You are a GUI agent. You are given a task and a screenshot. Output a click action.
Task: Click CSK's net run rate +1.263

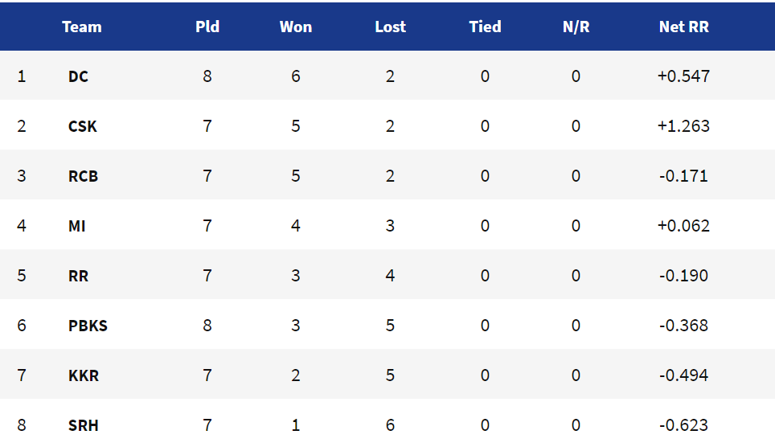pos(683,126)
